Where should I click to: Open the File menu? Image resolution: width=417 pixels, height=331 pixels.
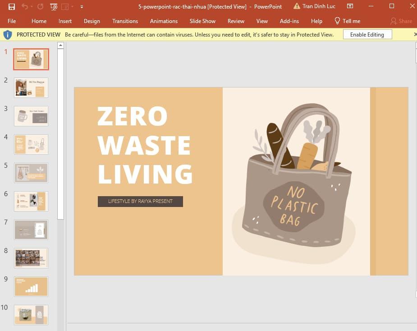pyautogui.click(x=12, y=21)
